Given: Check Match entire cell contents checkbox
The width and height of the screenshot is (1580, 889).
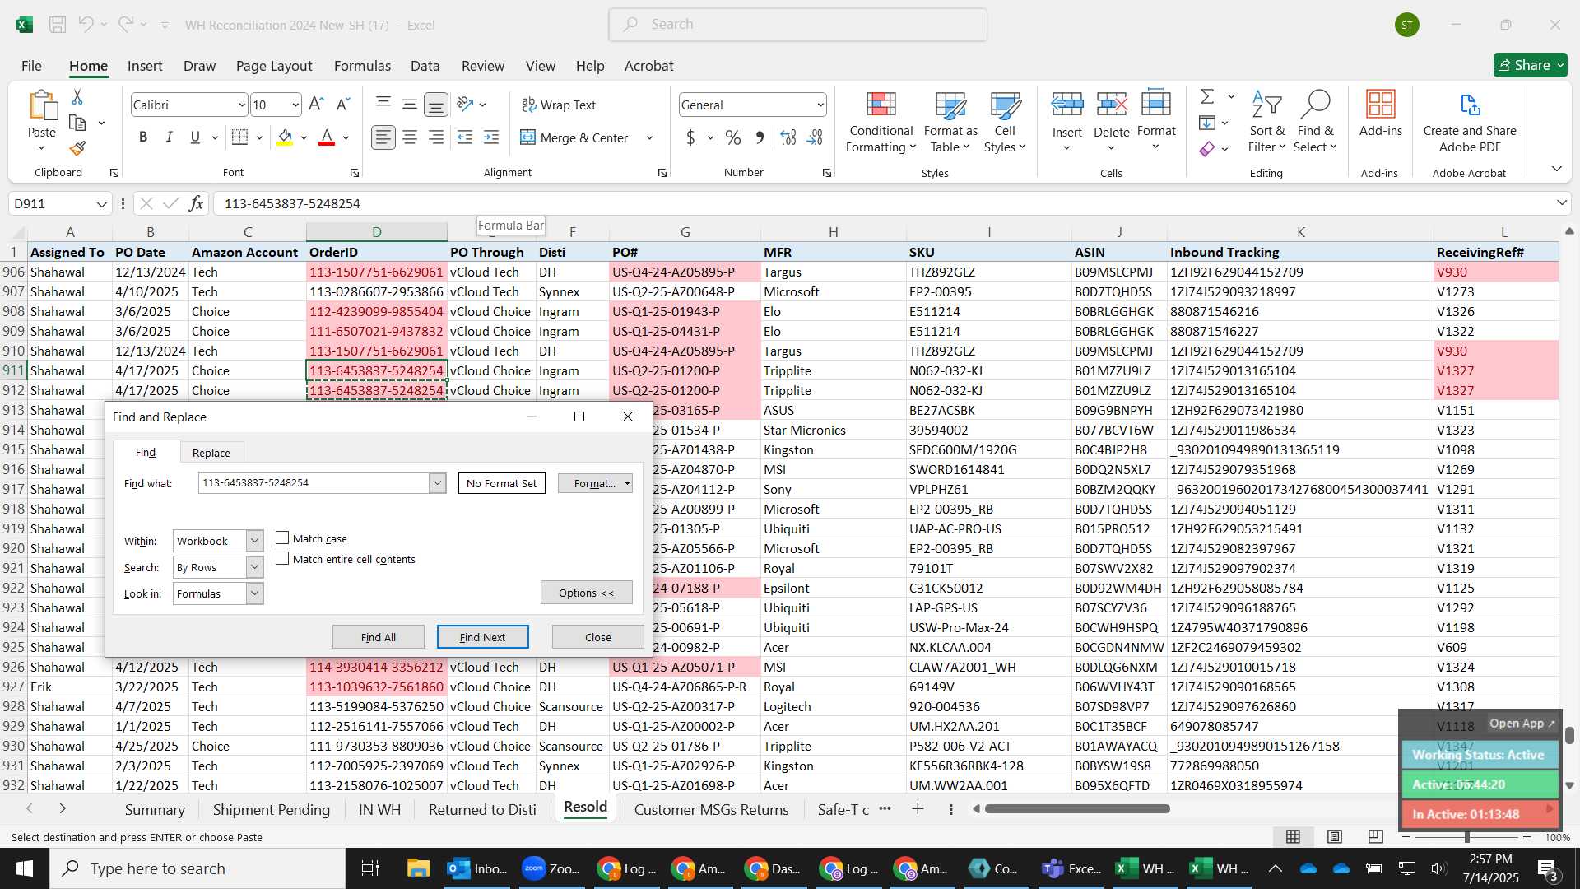Looking at the screenshot, I should 282,558.
